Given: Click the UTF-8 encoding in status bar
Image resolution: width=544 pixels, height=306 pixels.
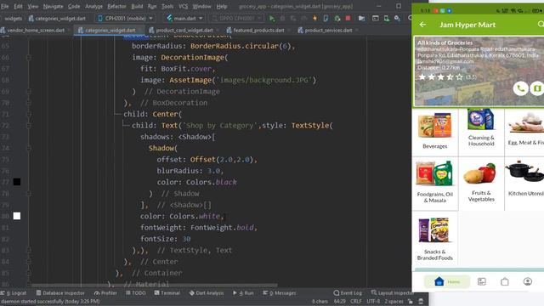Looking at the screenshot, I should [373, 302].
